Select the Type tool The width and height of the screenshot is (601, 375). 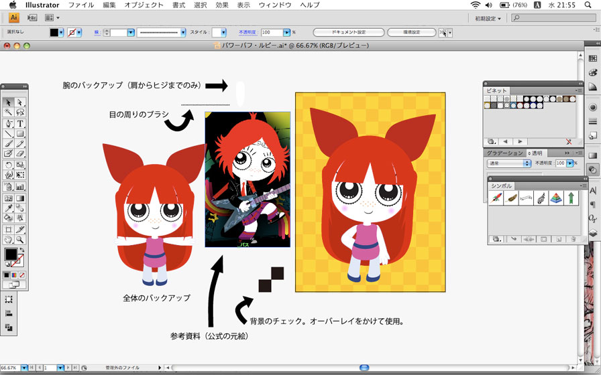pyautogui.click(x=20, y=123)
